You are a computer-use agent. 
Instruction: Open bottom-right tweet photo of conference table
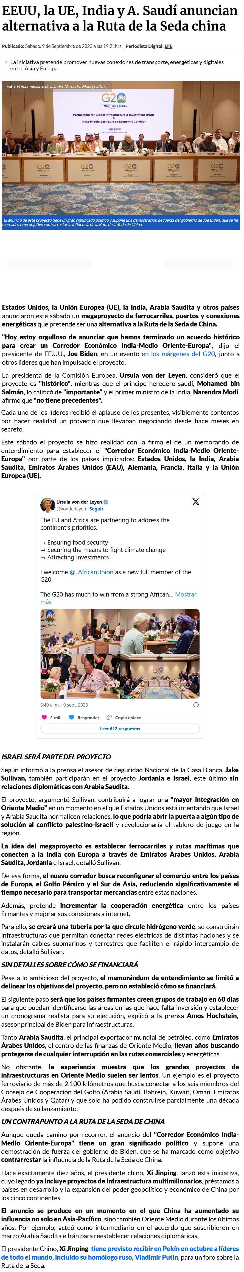point(160,677)
